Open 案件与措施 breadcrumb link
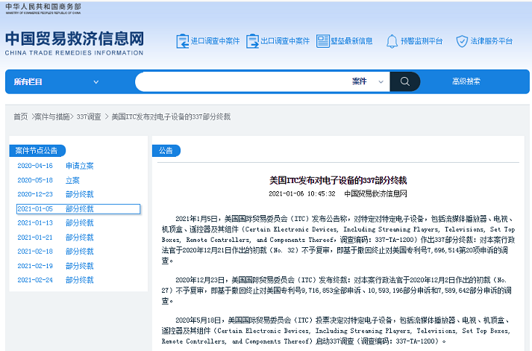Image resolution: width=532 pixels, height=351 pixels. click(52, 117)
